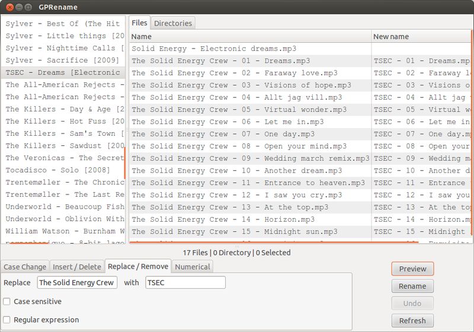474x332 pixels.
Task: Open folder 'Trentemøller - The Last Re'
Action: pyautogui.click(x=63, y=194)
